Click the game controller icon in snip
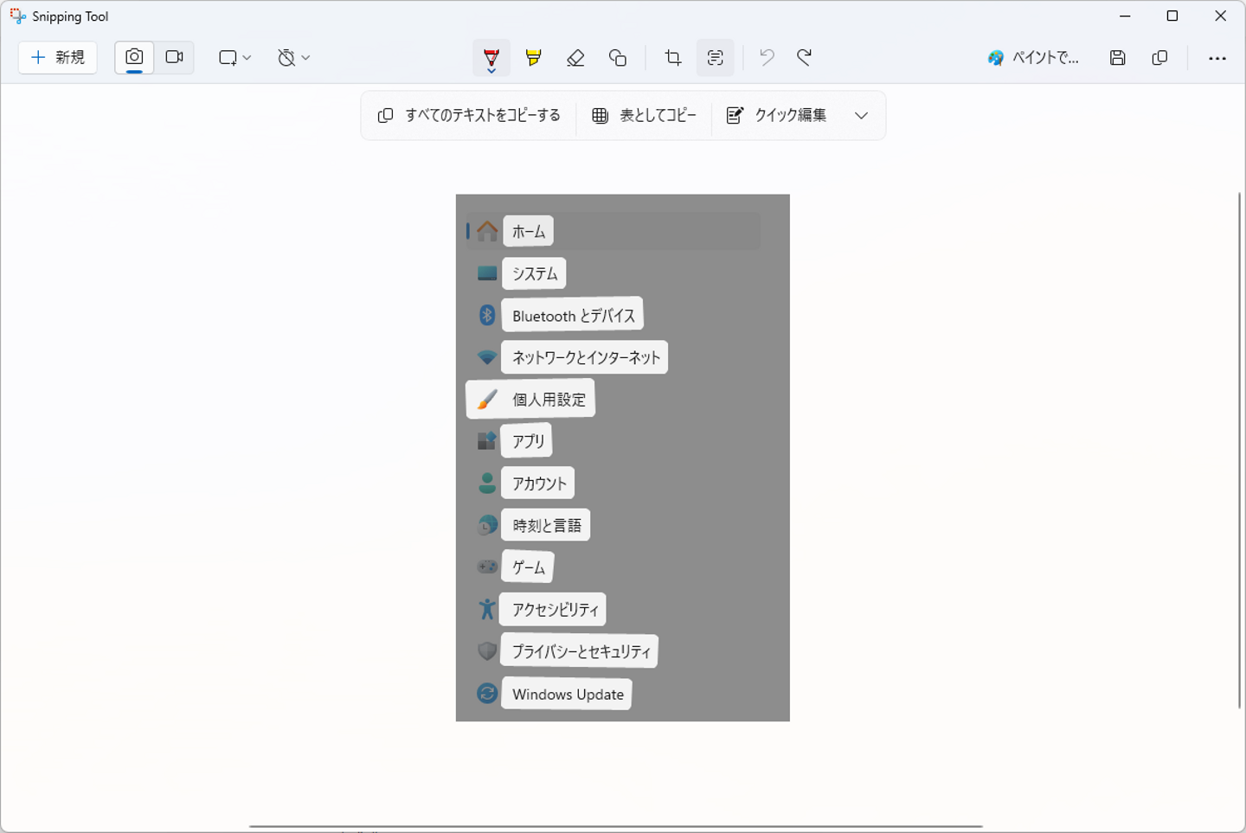This screenshot has width=1246, height=833. 487,567
